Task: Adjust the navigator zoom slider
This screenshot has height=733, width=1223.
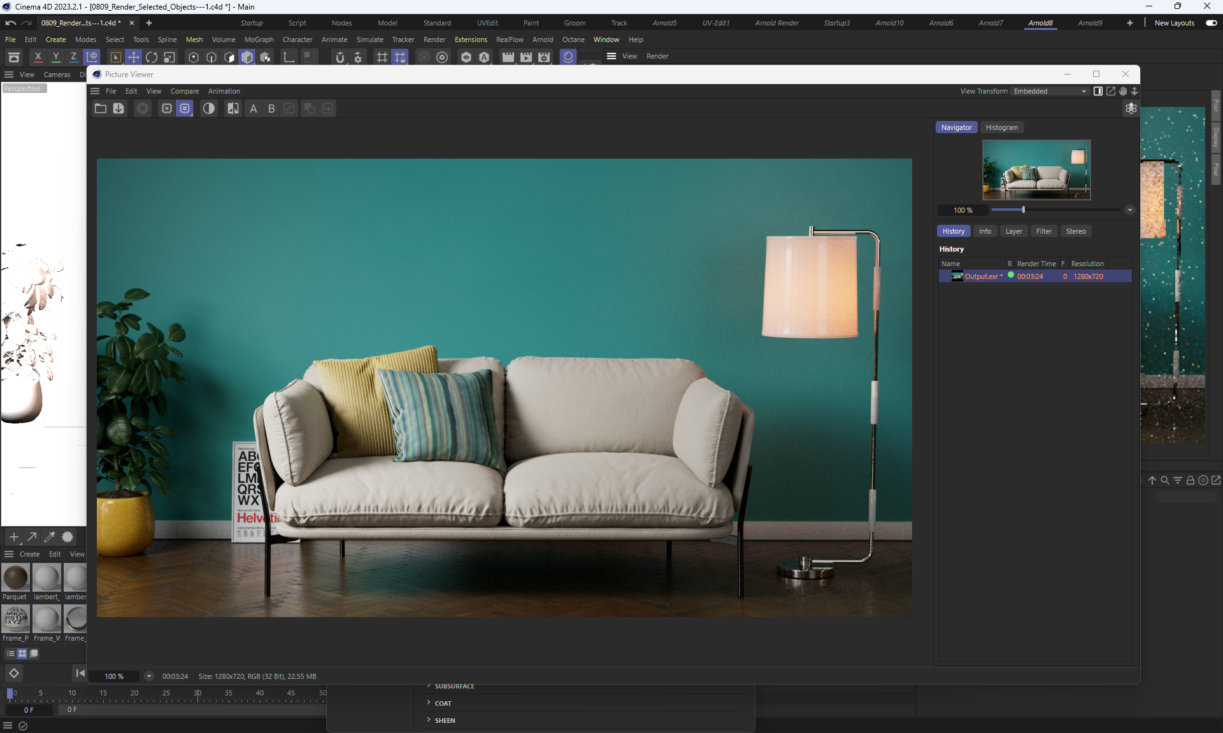Action: 1023,210
